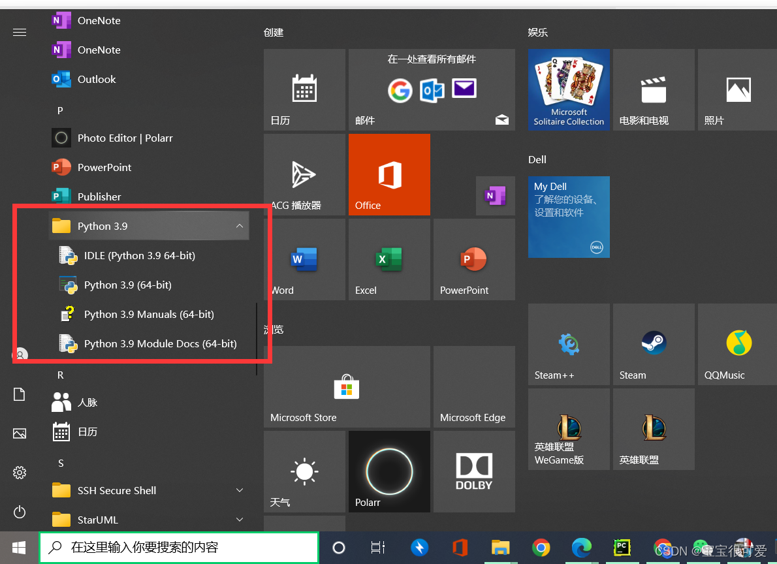The width and height of the screenshot is (777, 564).
Task: Open Task View on taskbar
Action: [x=378, y=548]
